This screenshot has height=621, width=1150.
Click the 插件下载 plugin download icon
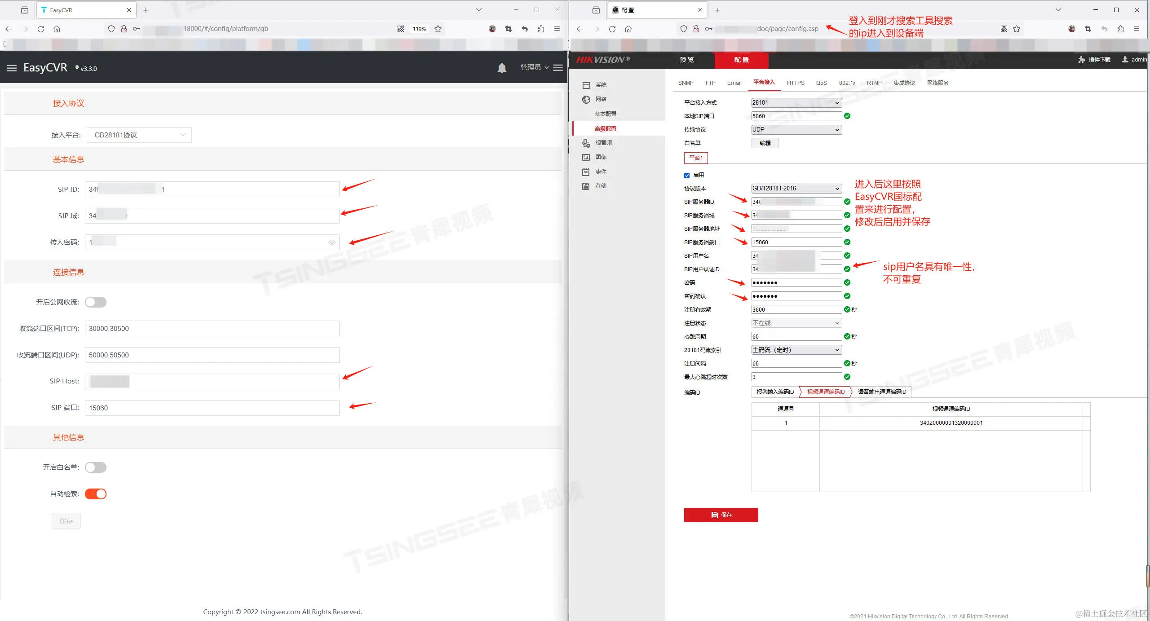click(1081, 60)
